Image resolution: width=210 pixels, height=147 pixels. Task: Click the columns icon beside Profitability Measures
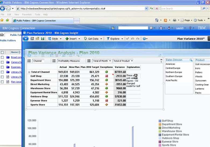[54, 61]
